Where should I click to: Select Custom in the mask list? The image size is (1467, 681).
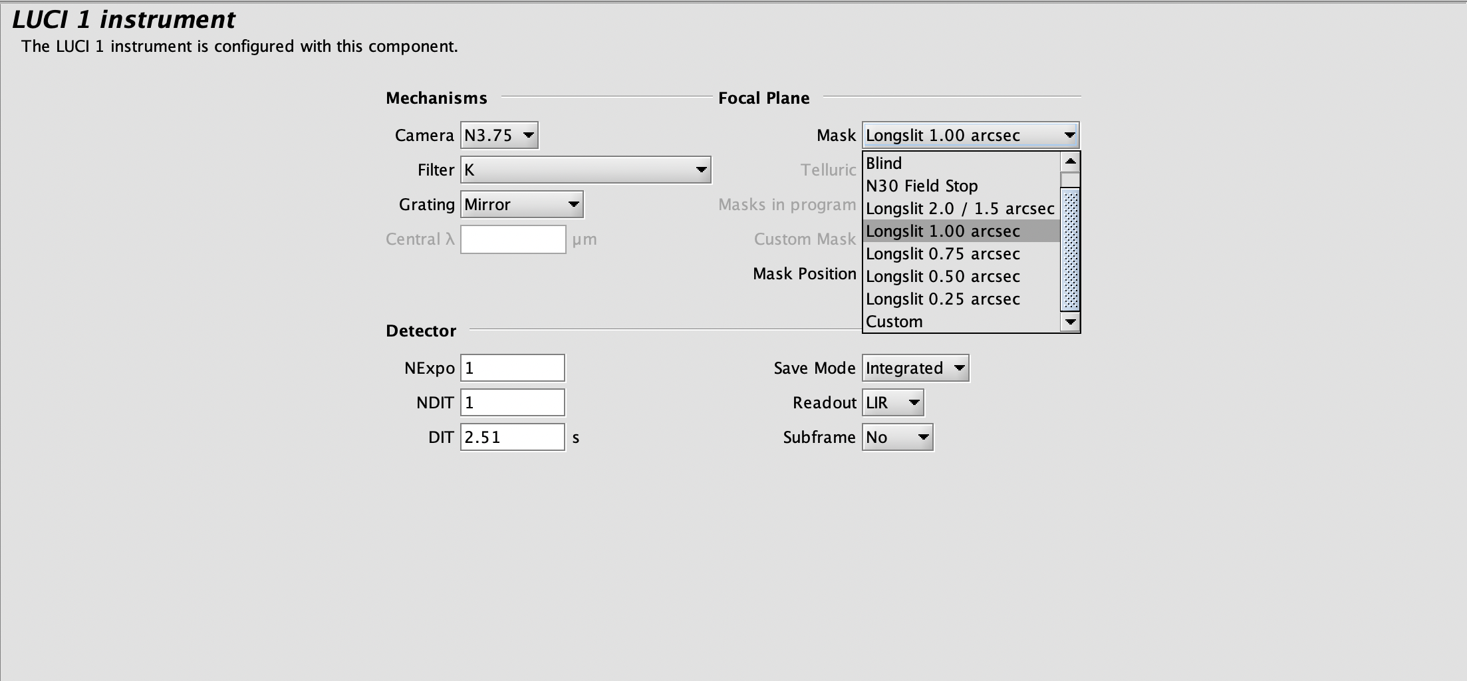pos(961,322)
